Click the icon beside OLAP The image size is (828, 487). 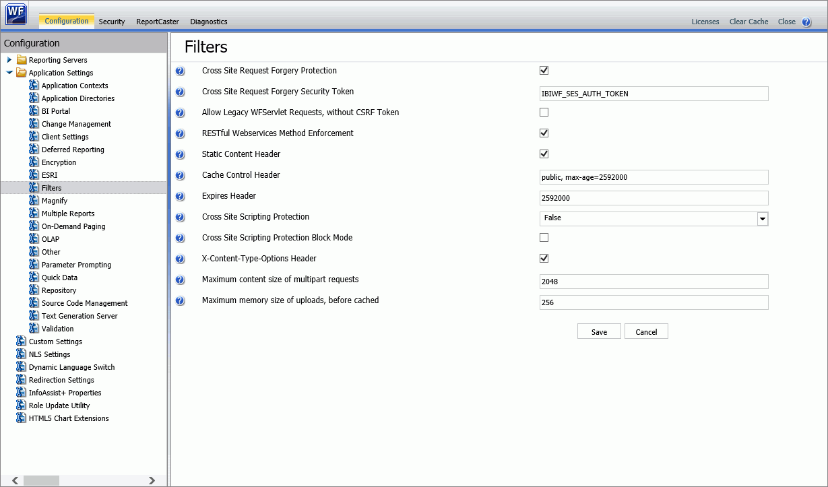[x=34, y=239]
